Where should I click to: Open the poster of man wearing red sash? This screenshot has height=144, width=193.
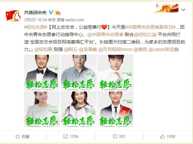116,109
